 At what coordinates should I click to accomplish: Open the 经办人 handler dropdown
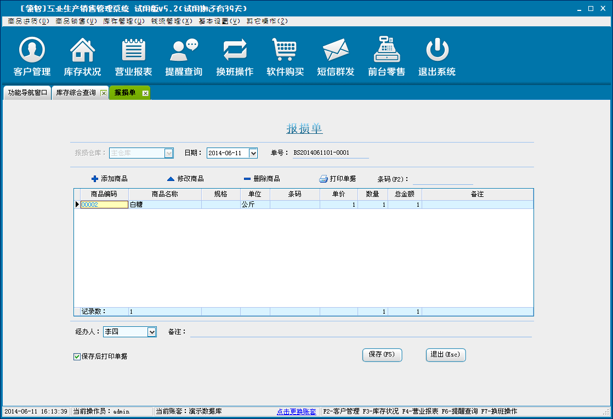point(152,332)
